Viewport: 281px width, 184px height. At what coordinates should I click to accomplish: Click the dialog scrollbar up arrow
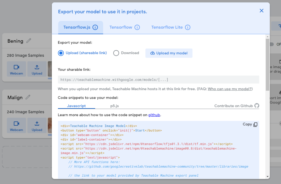pos(268,37)
